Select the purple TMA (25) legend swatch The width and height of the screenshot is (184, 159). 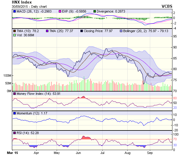(x=47, y=31)
